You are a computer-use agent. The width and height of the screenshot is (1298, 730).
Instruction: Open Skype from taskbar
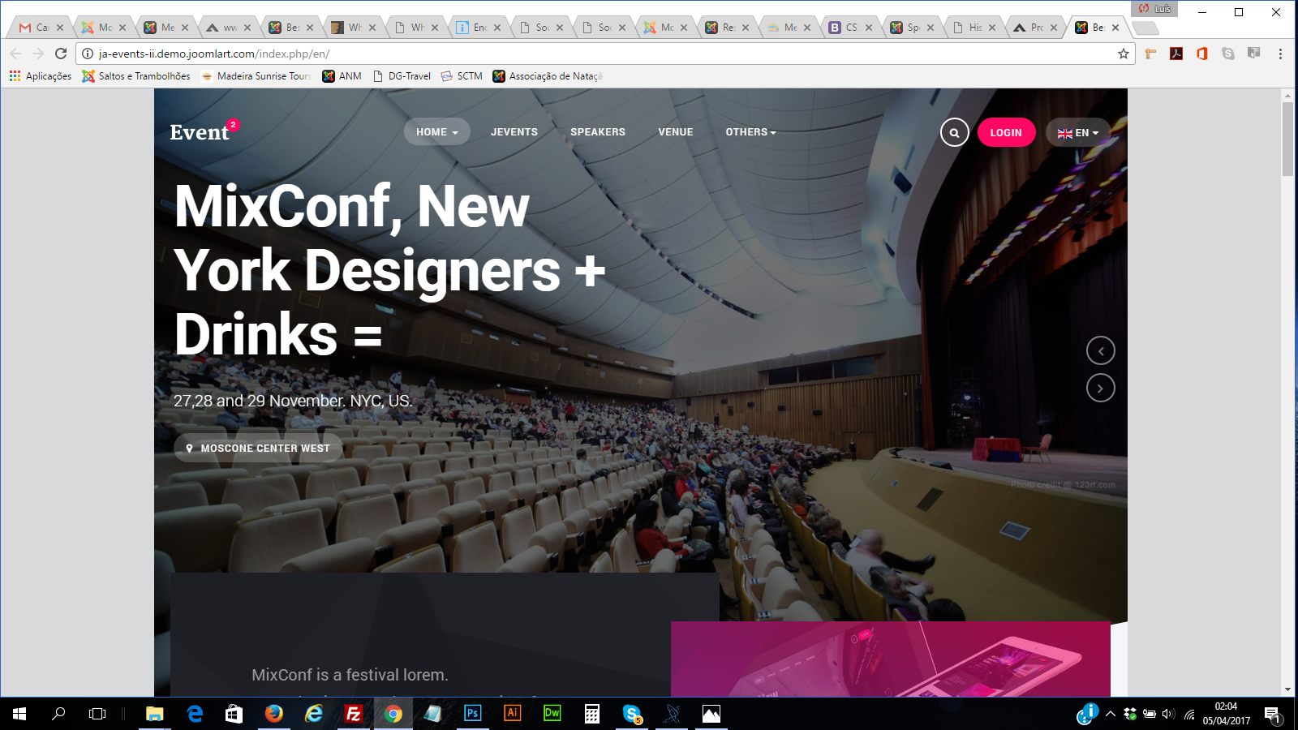pos(632,714)
